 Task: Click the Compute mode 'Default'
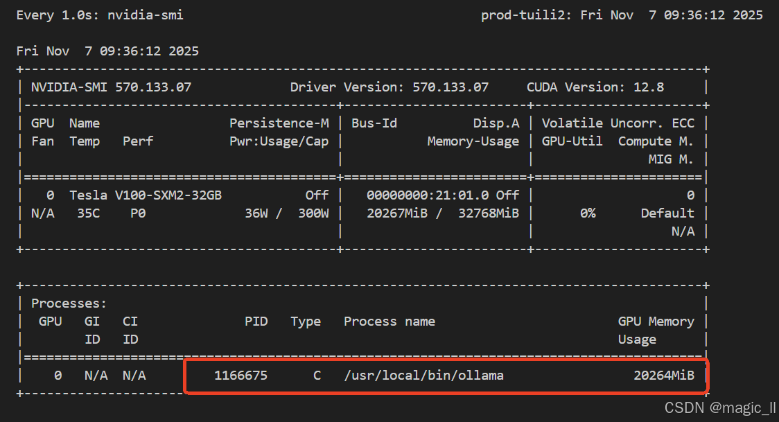click(x=667, y=213)
